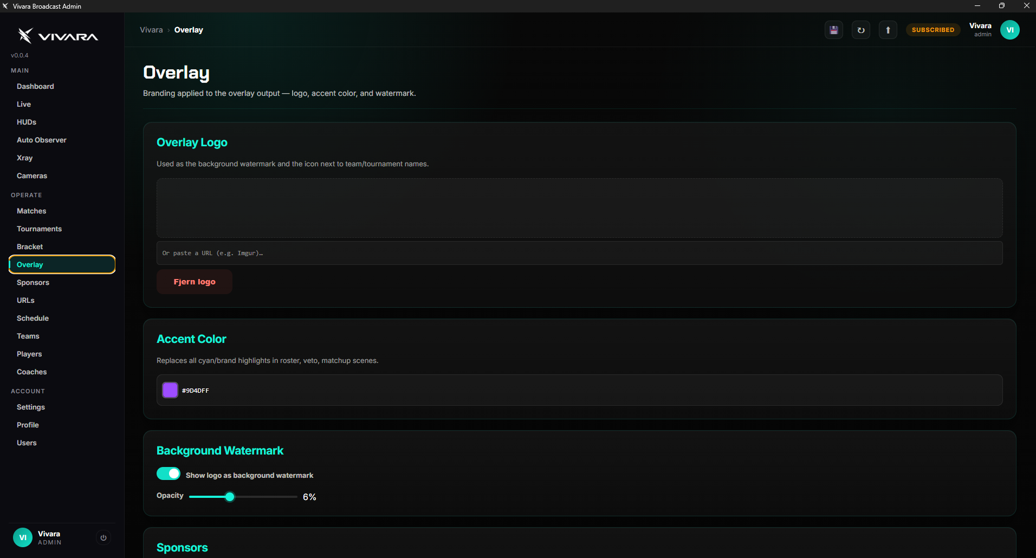Screen dimensions: 1036x558
Task: Click the 6% opacity value
Action: click(309, 497)
